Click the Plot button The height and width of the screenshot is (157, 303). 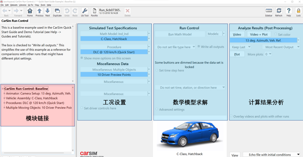tap(237, 54)
